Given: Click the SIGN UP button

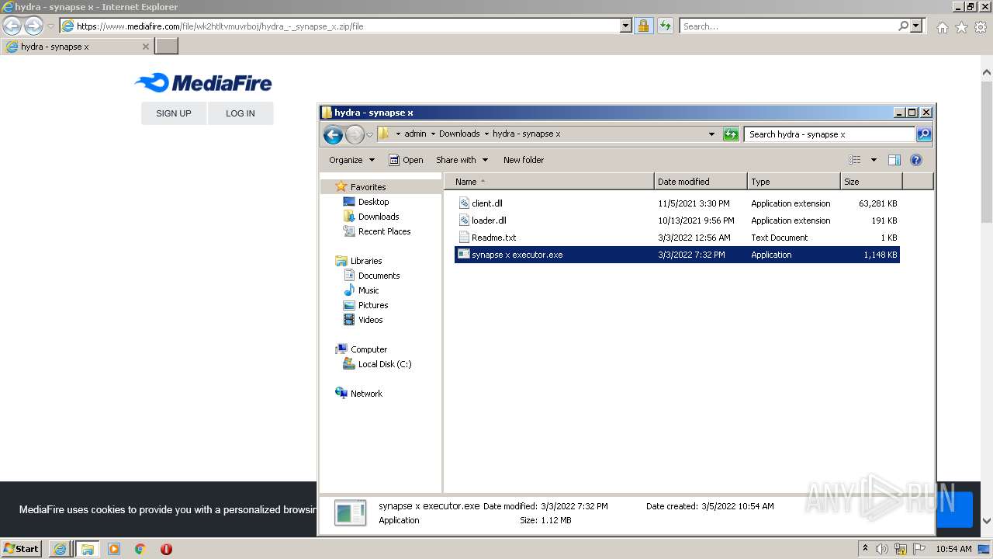Looking at the screenshot, I should [x=174, y=113].
